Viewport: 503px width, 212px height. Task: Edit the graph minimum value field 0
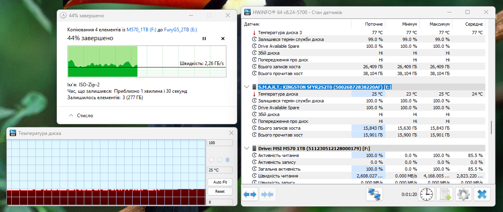click(220, 202)
